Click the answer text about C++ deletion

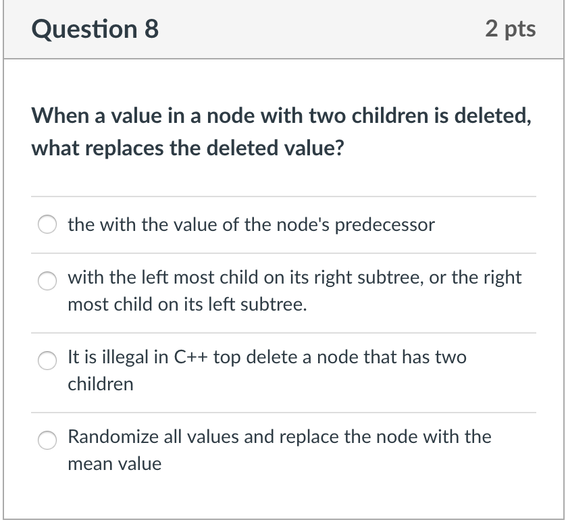(x=267, y=357)
